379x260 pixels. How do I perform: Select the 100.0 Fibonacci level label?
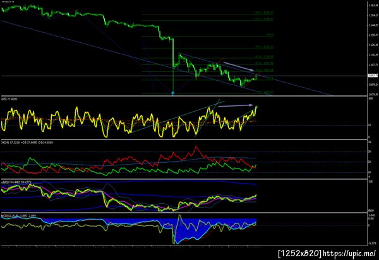[x=270, y=35]
